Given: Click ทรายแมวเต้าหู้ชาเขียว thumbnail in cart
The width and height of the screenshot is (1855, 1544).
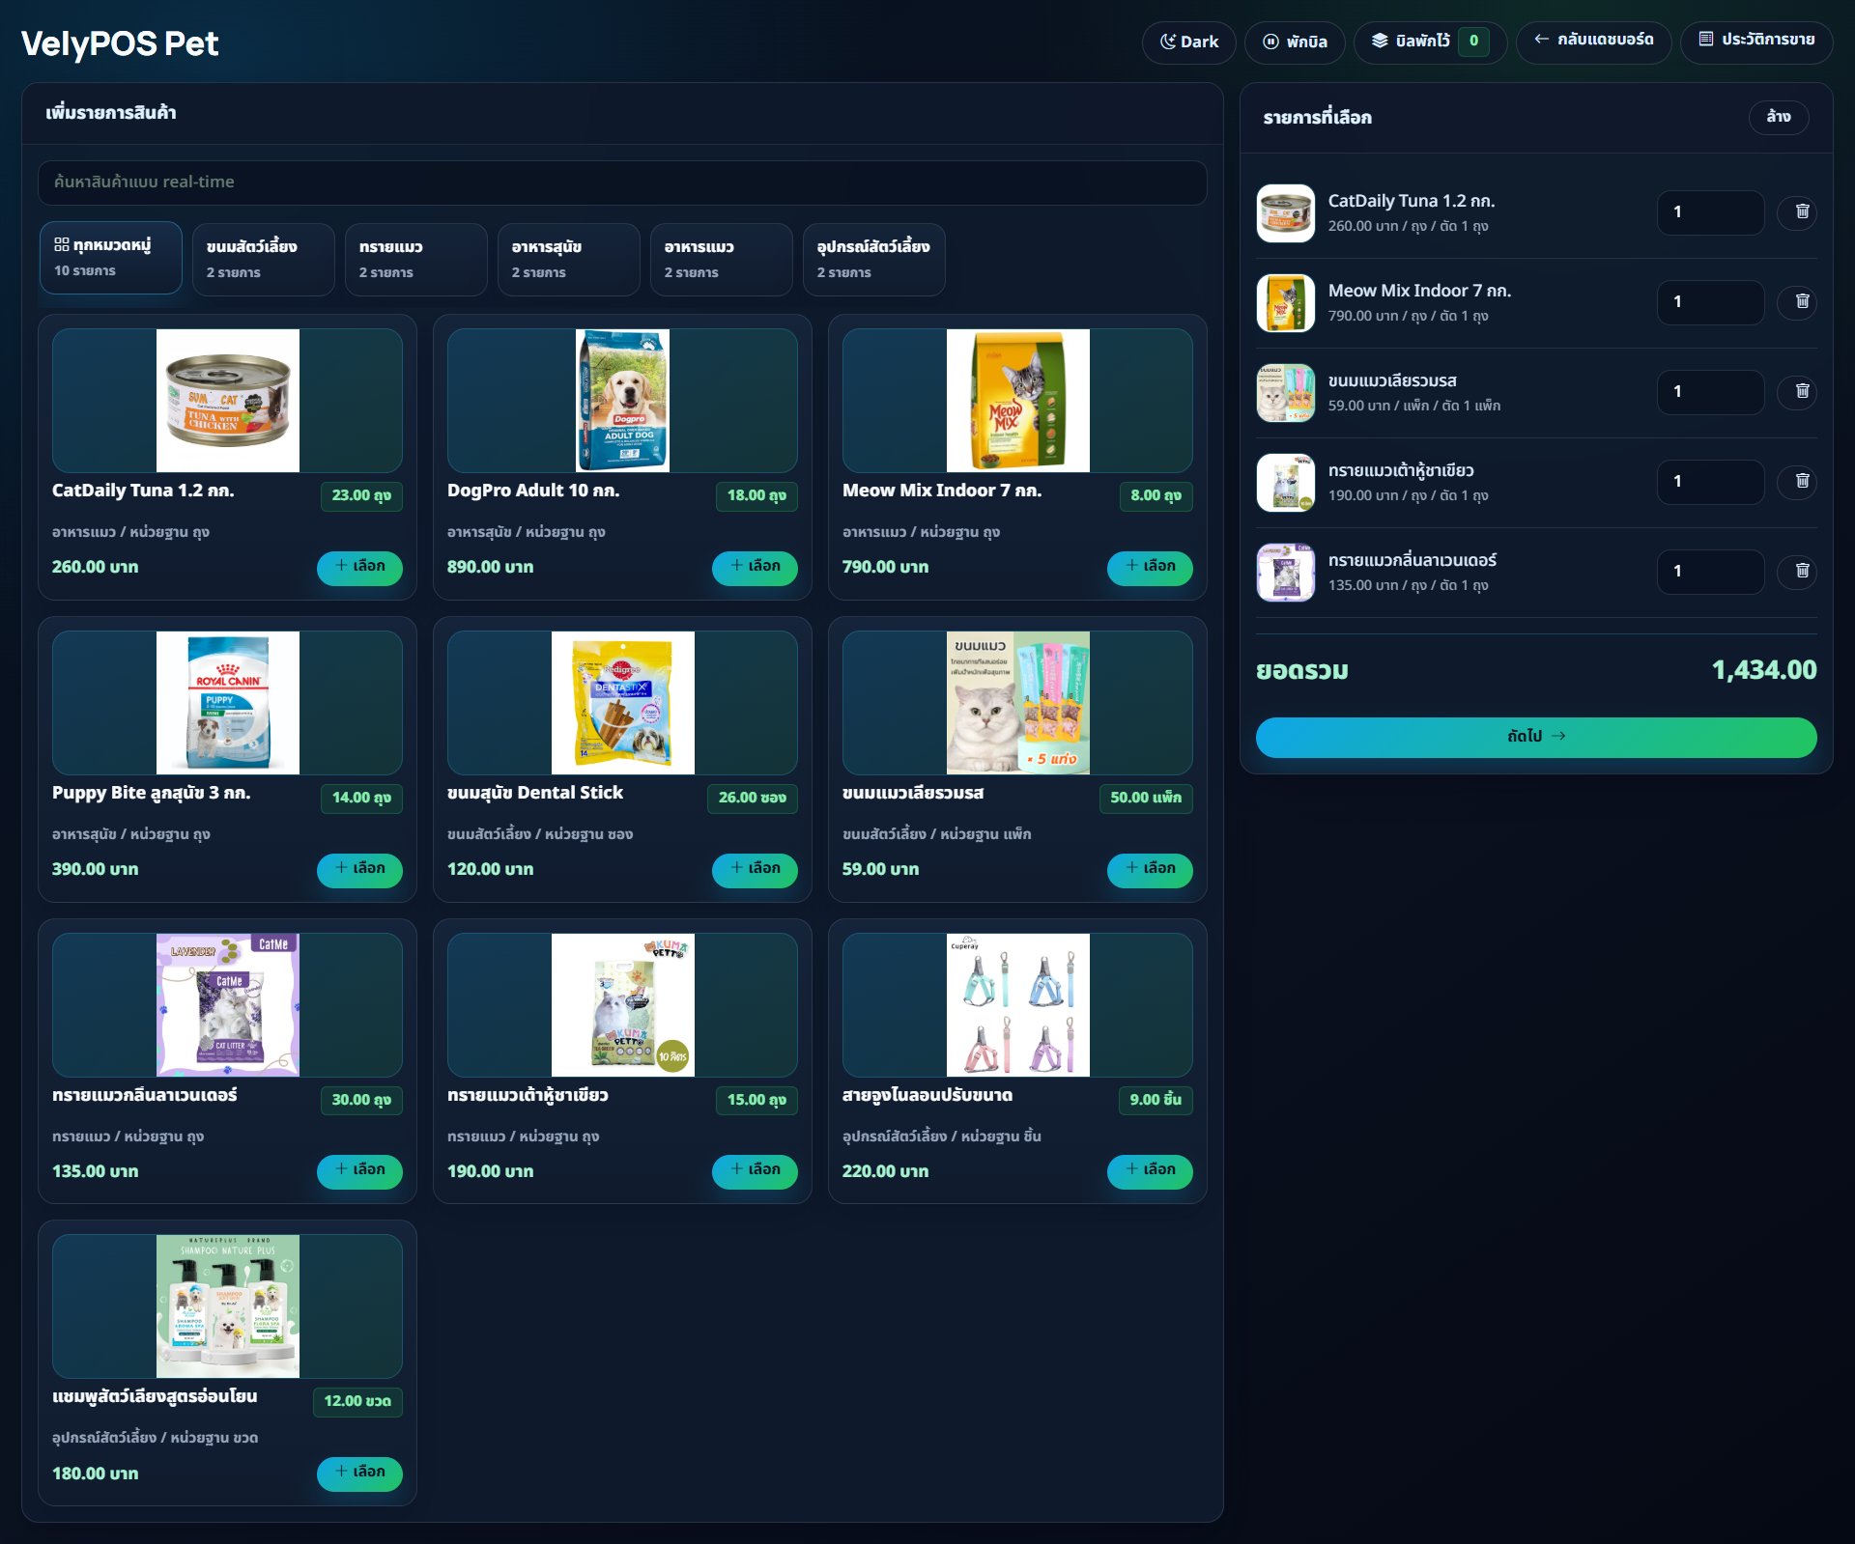Looking at the screenshot, I should pyautogui.click(x=1286, y=483).
